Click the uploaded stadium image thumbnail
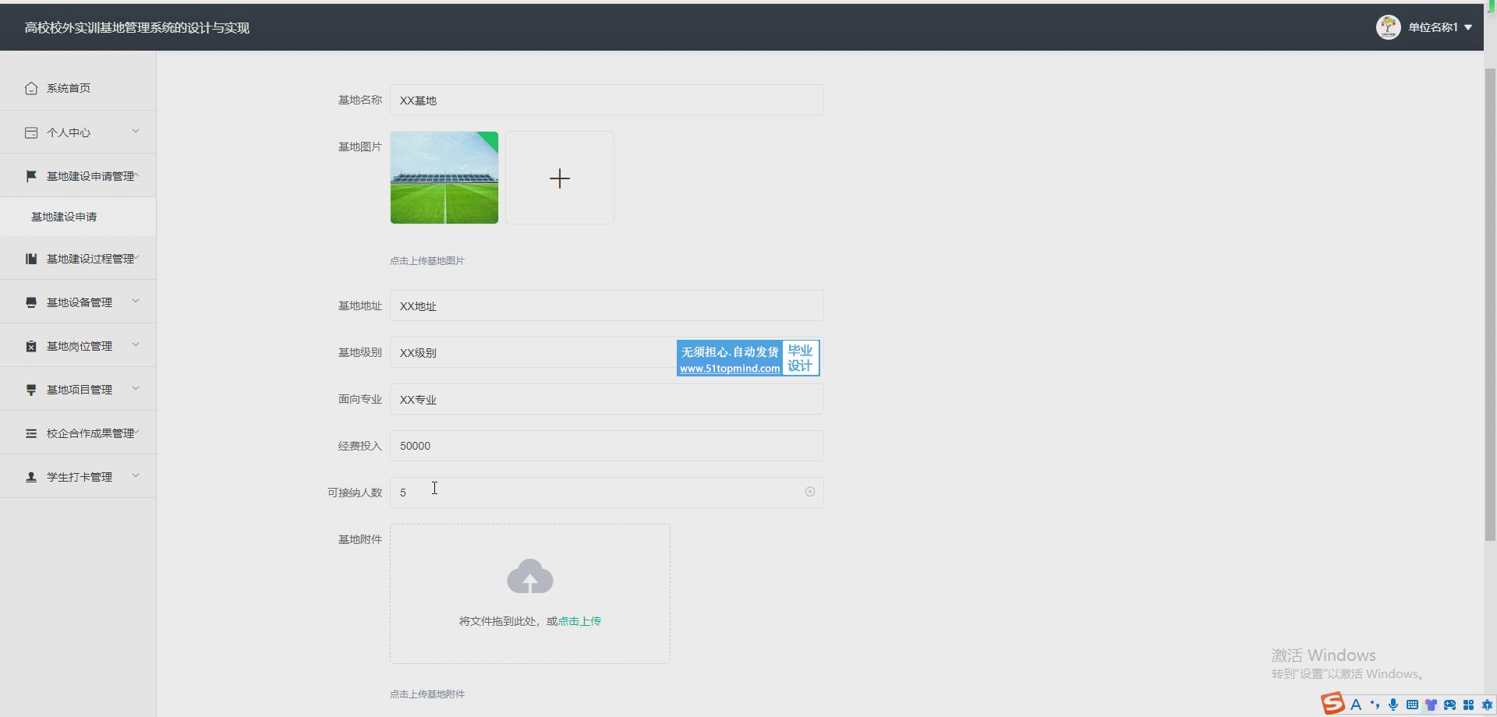 (x=444, y=178)
